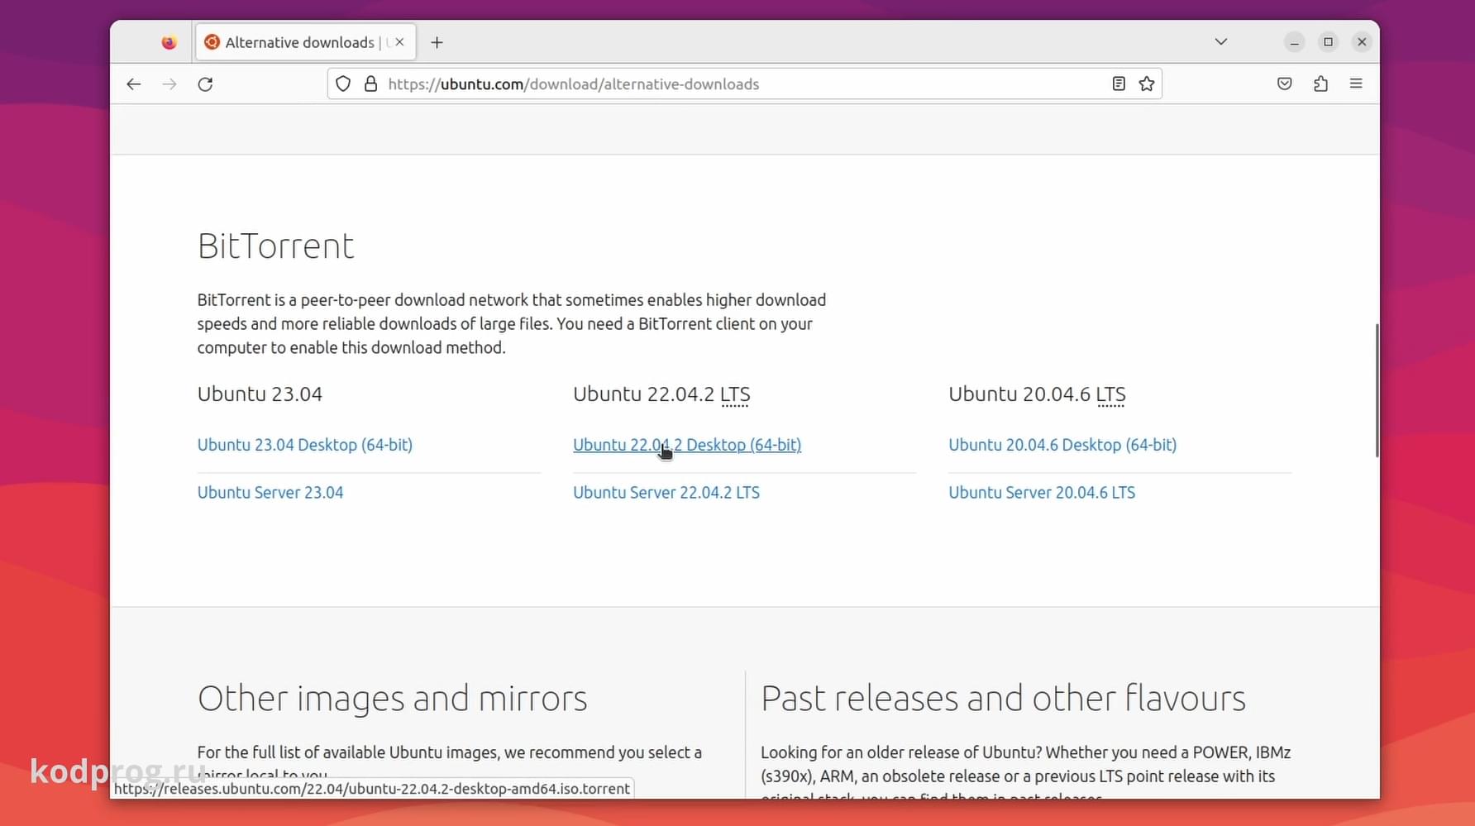Click LTS abbreviation in Ubuntu 20.04.6 heading

(1110, 394)
